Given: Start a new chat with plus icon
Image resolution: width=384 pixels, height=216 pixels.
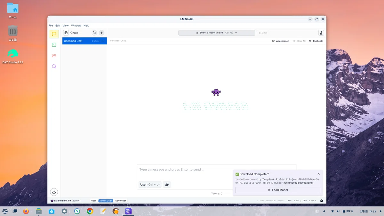Looking at the screenshot, I should (x=101, y=33).
